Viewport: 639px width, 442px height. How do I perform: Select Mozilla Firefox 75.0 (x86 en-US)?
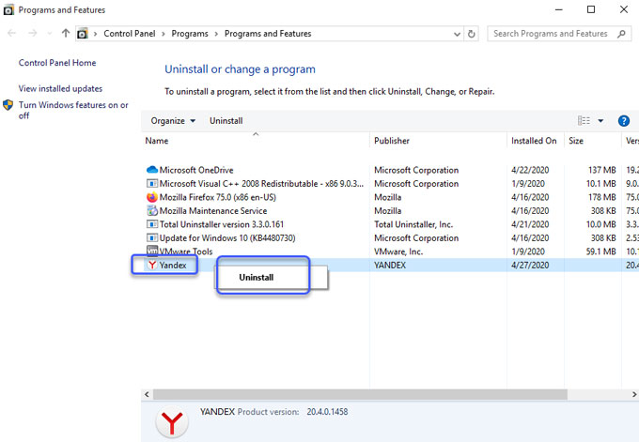click(218, 197)
